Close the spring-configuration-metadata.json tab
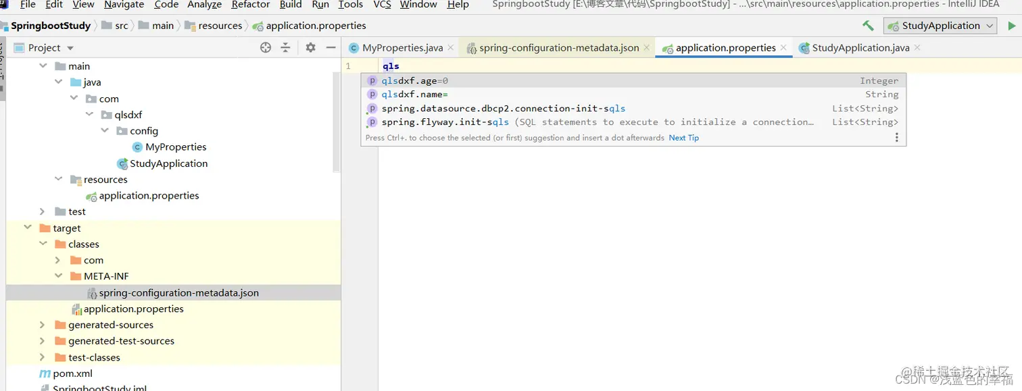This screenshot has width=1022, height=391. click(x=646, y=47)
